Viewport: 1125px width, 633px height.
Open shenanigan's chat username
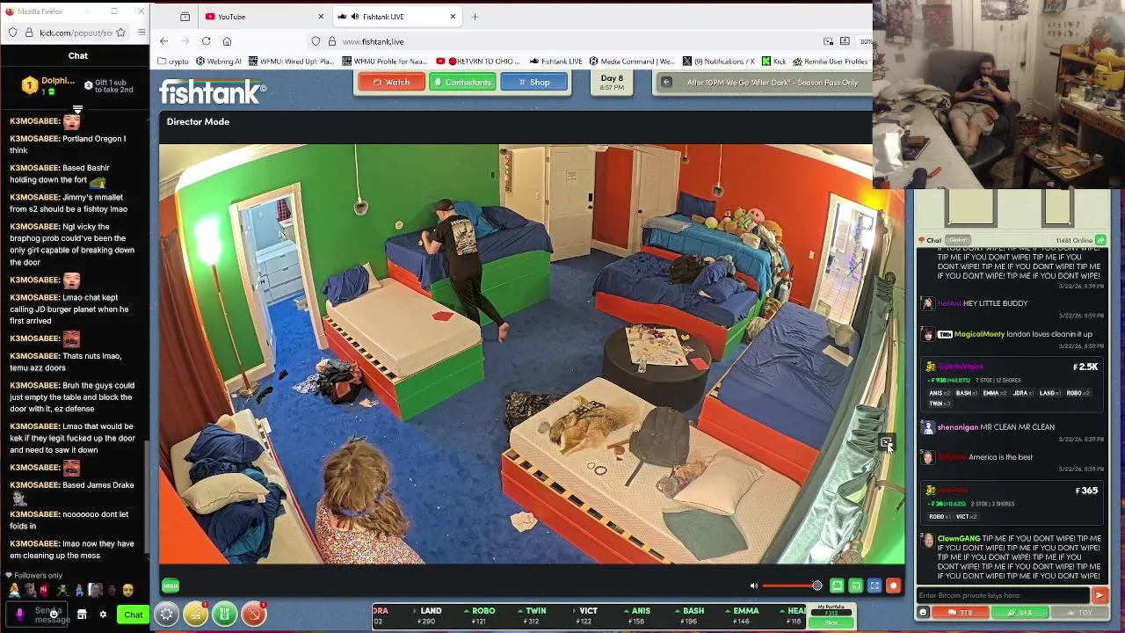click(958, 427)
